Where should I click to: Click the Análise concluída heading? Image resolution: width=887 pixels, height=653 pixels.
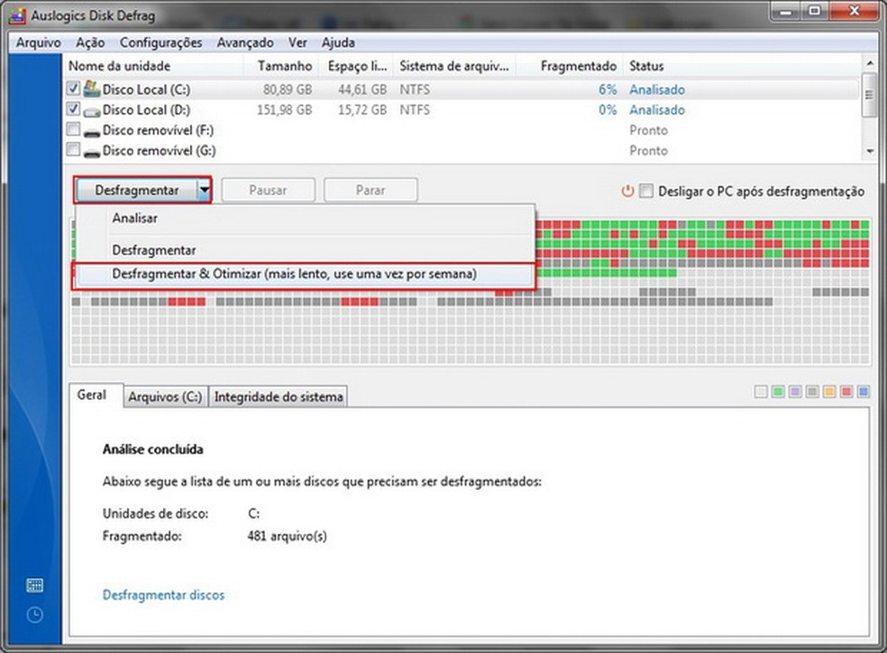[152, 449]
